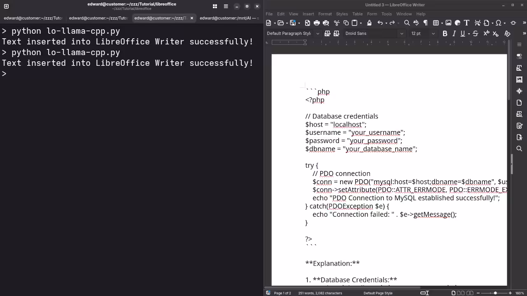Export the document as PDF
Image resolution: width=527 pixels, height=296 pixels.
pyautogui.click(x=307, y=23)
